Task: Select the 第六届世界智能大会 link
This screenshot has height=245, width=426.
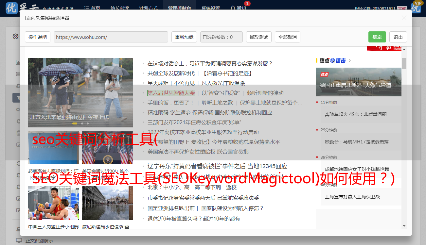Action: pyautogui.click(x=171, y=93)
